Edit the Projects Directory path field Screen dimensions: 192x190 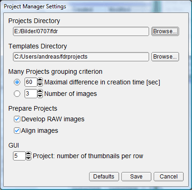pos(81,31)
